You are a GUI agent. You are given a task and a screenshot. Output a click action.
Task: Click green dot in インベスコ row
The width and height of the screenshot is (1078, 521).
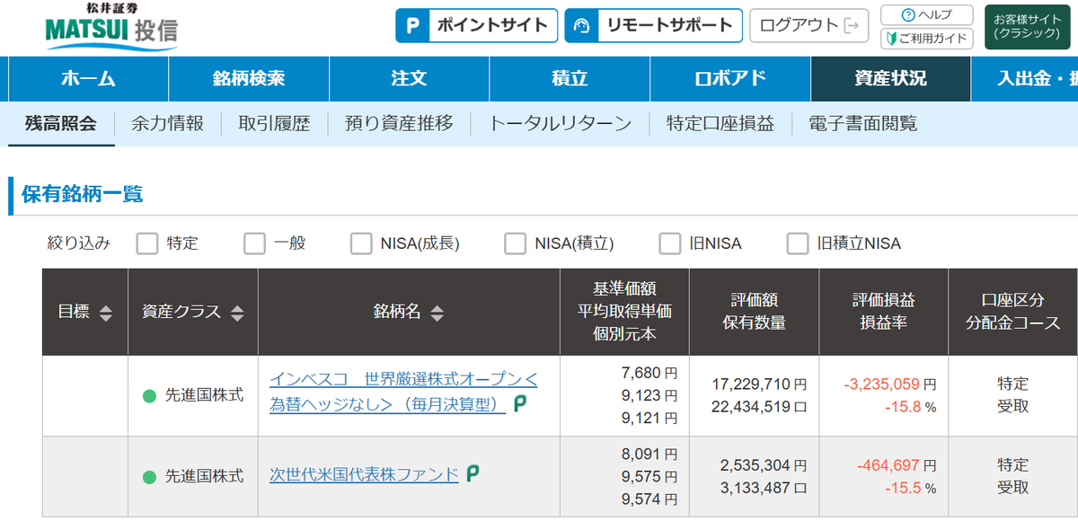149,395
